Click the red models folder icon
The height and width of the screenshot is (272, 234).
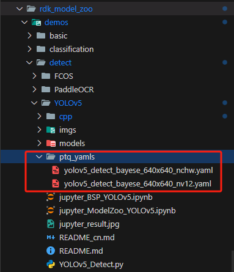click(51, 144)
